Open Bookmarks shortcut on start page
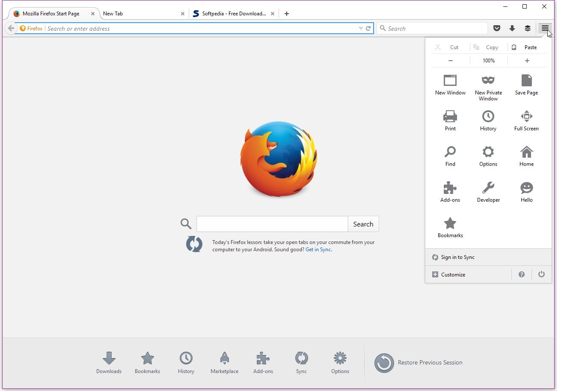Screen dimensions: 561x391 [x=147, y=362]
